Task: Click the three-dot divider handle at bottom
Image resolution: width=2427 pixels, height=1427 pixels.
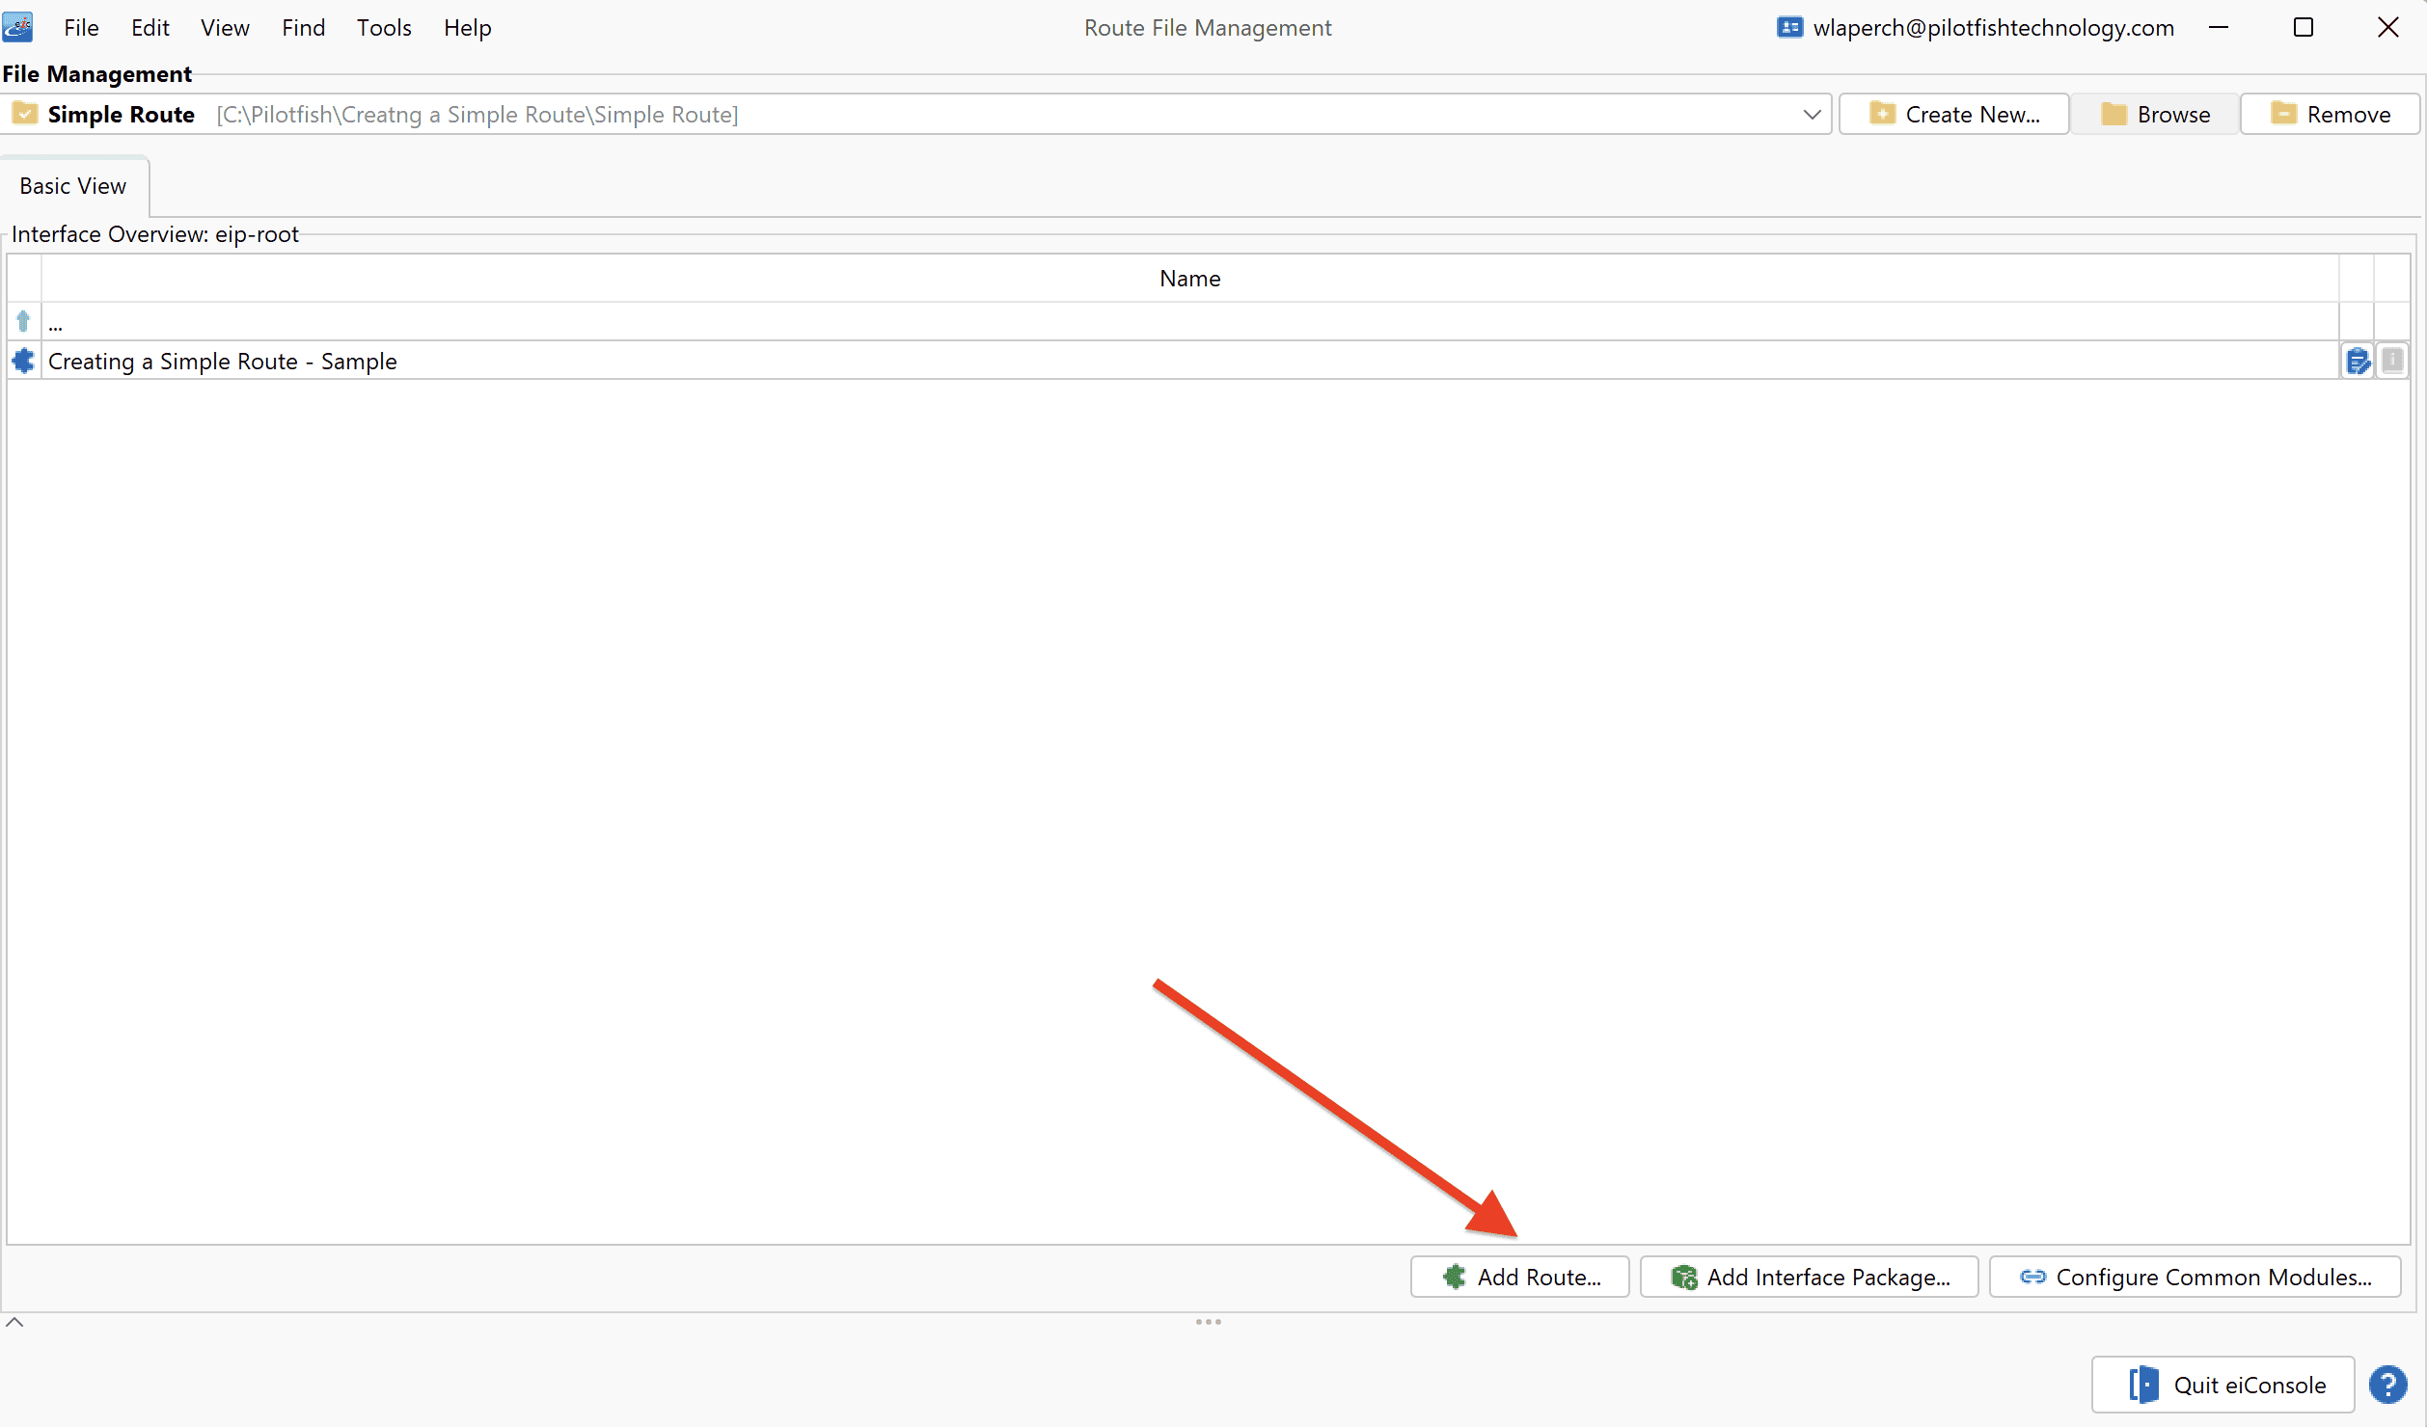Action: coord(1209,1322)
